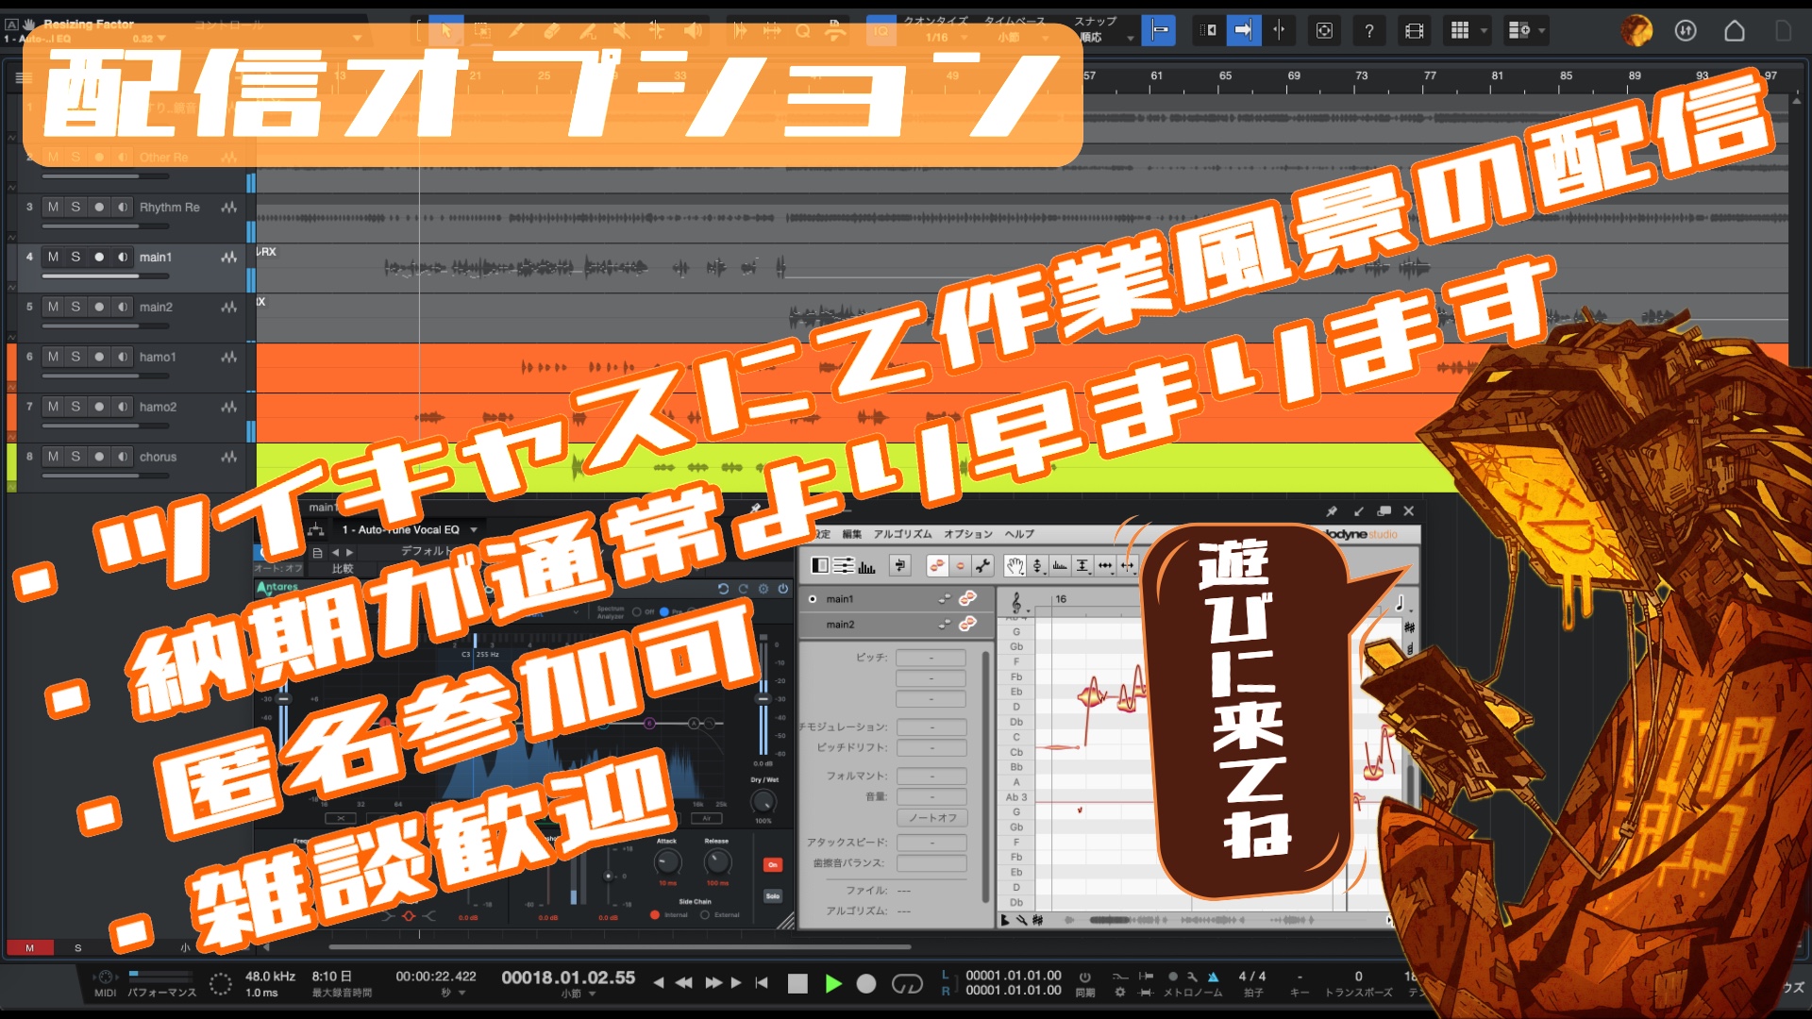Go to the Start page home icon
This screenshot has height=1019, width=1812.
pos(1734,30)
